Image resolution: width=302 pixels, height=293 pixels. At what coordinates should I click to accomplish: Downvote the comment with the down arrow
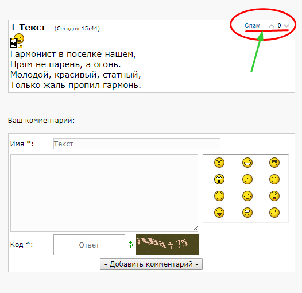click(286, 26)
